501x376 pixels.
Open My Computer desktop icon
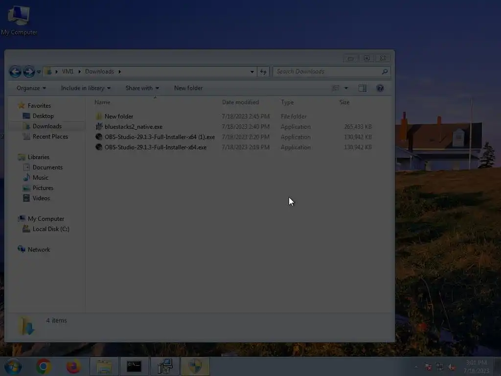point(19,21)
